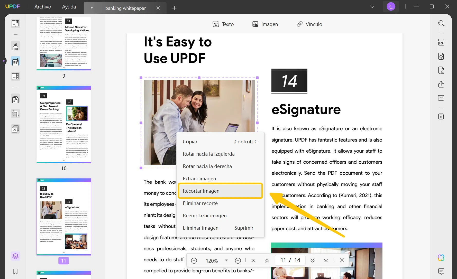Expand the tabs overview chevron in title bar

tap(372, 7)
